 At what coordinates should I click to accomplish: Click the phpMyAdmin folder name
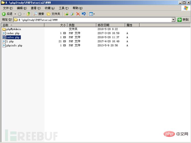click(x=14, y=29)
